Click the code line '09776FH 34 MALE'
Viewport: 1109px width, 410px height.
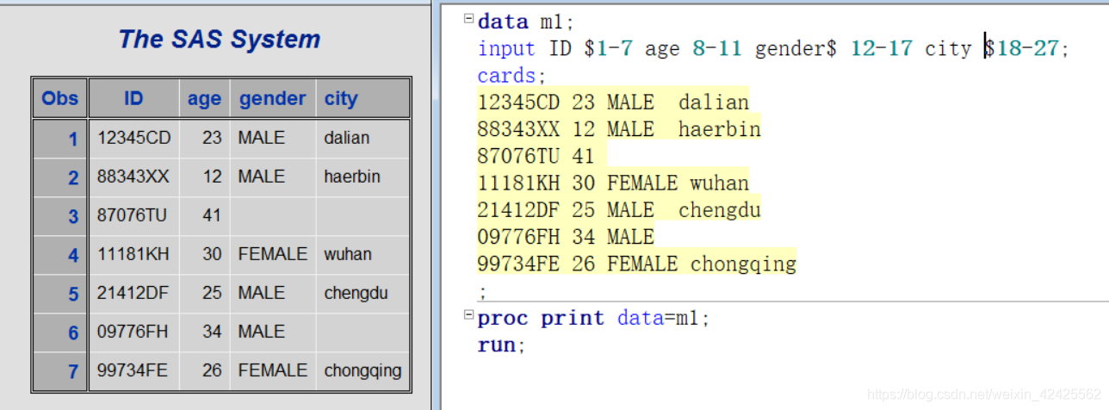[x=566, y=236]
